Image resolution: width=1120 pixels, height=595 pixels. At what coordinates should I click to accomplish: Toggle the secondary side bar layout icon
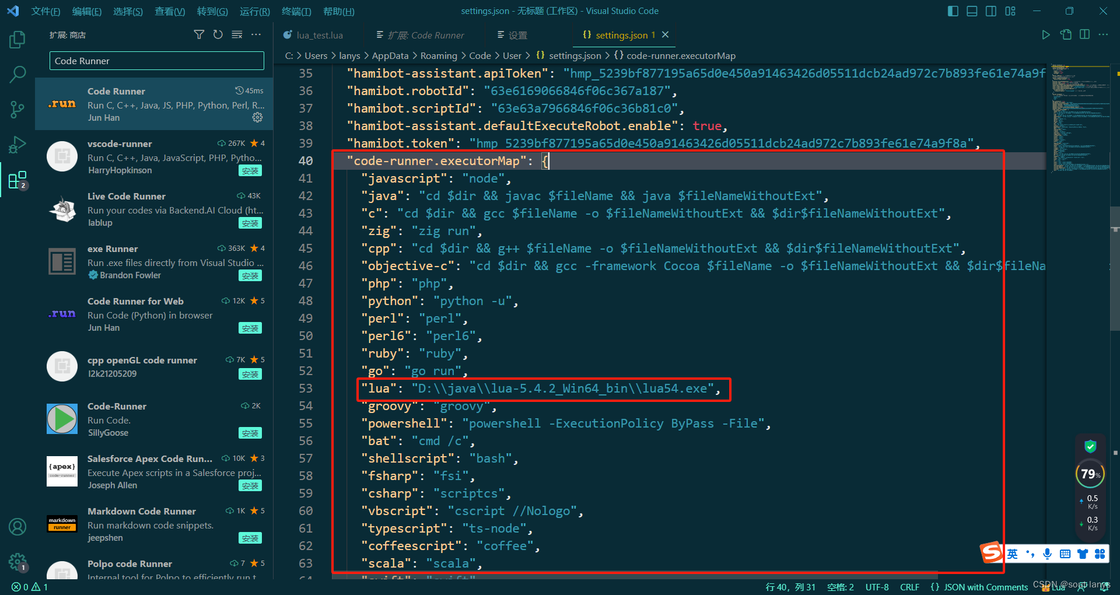991,11
